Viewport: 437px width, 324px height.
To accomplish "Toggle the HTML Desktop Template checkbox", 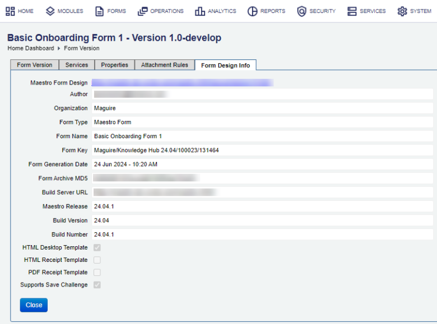I will click(97, 247).
